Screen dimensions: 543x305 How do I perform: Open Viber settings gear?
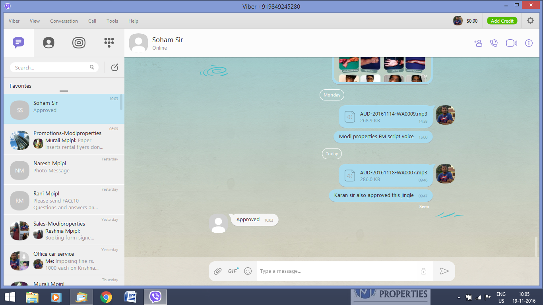(530, 21)
